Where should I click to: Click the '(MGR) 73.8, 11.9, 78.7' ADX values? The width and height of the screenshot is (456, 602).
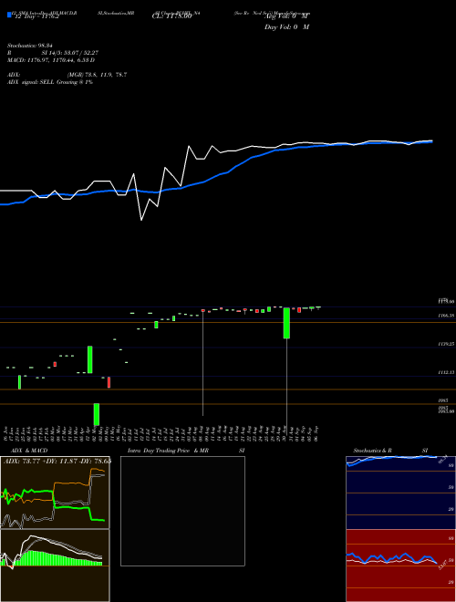pyautogui.click(x=97, y=75)
